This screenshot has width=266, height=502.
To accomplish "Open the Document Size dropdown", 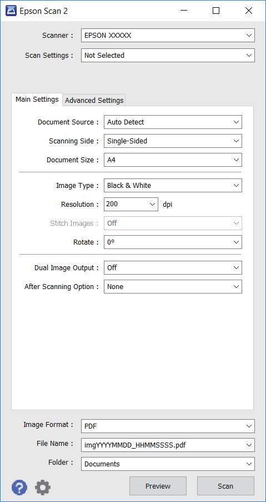I will (173, 160).
